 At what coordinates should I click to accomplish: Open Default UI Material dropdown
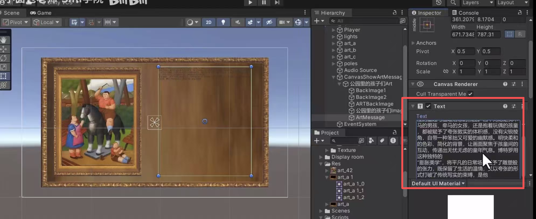pos(438,183)
